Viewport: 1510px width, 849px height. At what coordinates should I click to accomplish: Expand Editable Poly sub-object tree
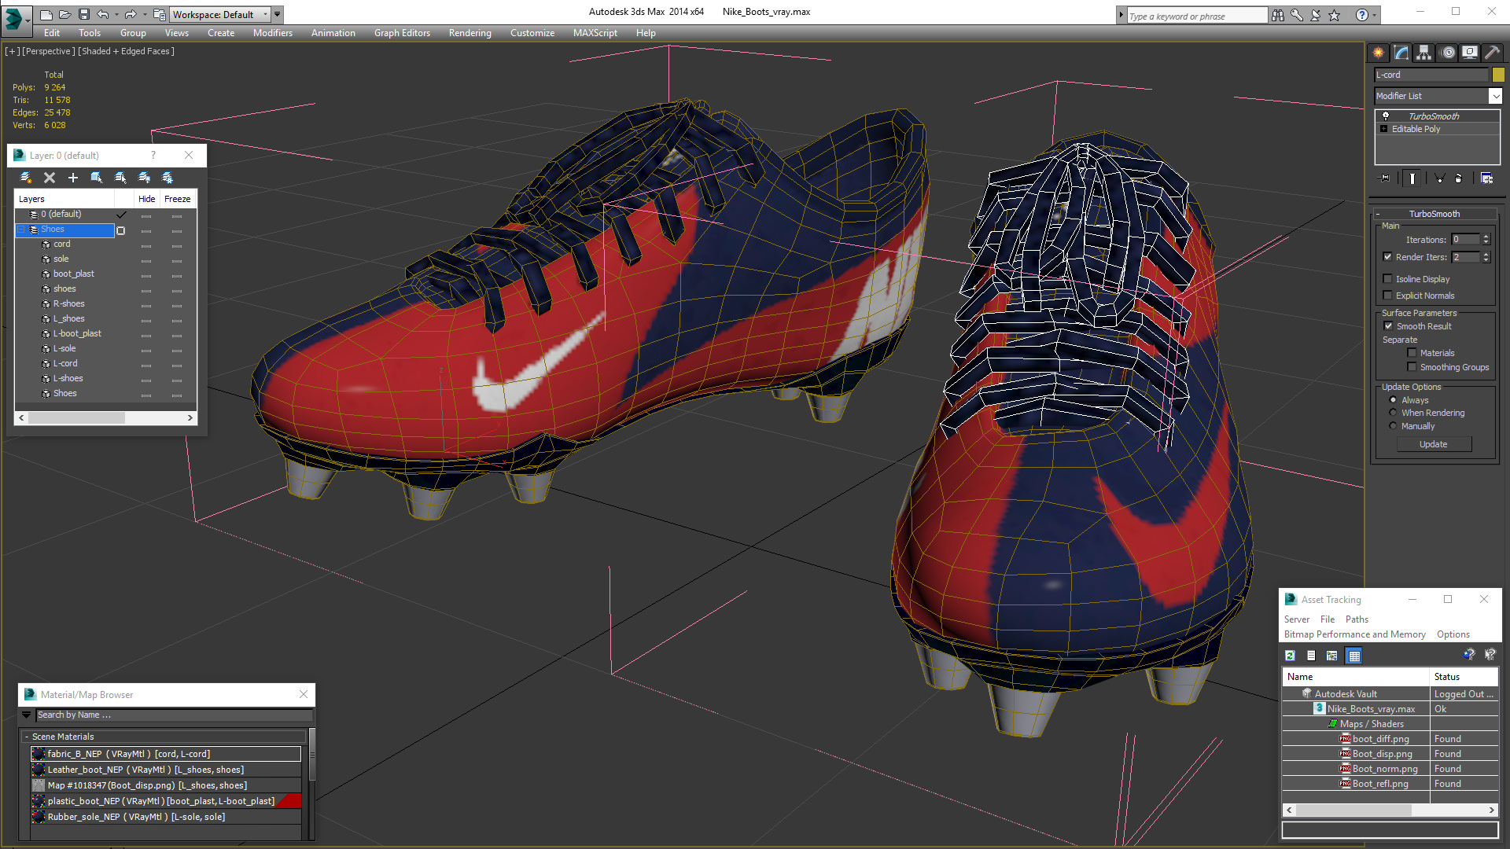click(x=1383, y=129)
